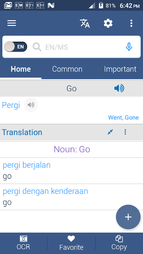
Task: Tap the Went, Gone link
Action: click(x=123, y=117)
